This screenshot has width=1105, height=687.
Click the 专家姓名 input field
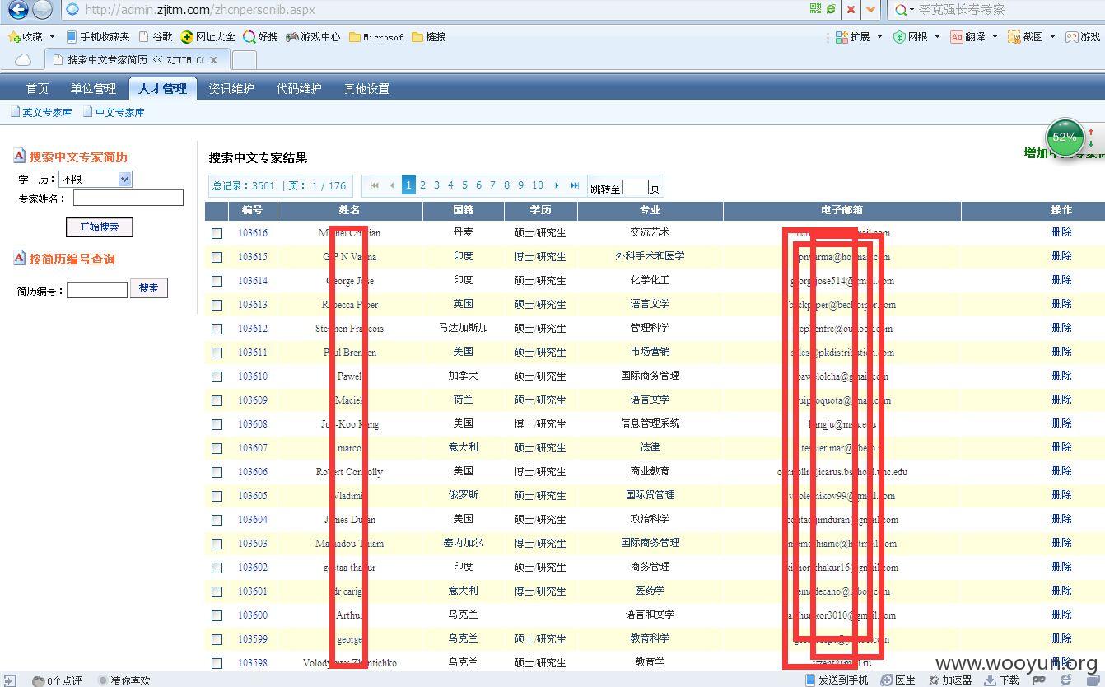coord(128,198)
